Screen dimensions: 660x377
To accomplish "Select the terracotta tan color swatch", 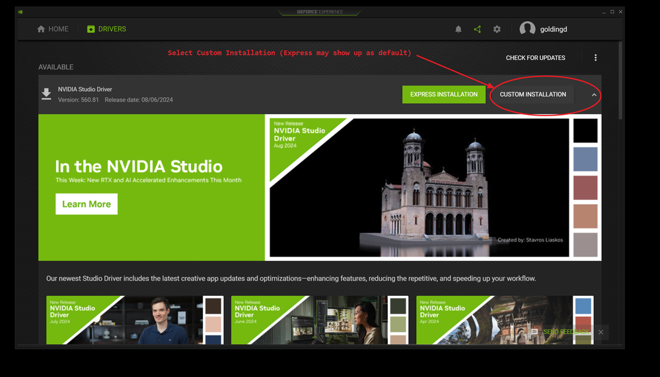I will (x=585, y=217).
